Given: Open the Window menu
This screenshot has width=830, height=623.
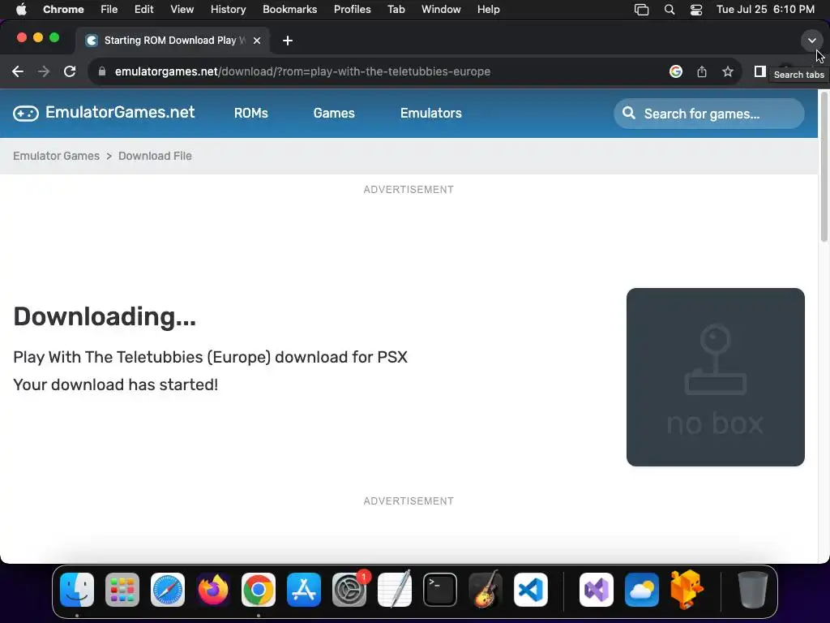Looking at the screenshot, I should [441, 10].
